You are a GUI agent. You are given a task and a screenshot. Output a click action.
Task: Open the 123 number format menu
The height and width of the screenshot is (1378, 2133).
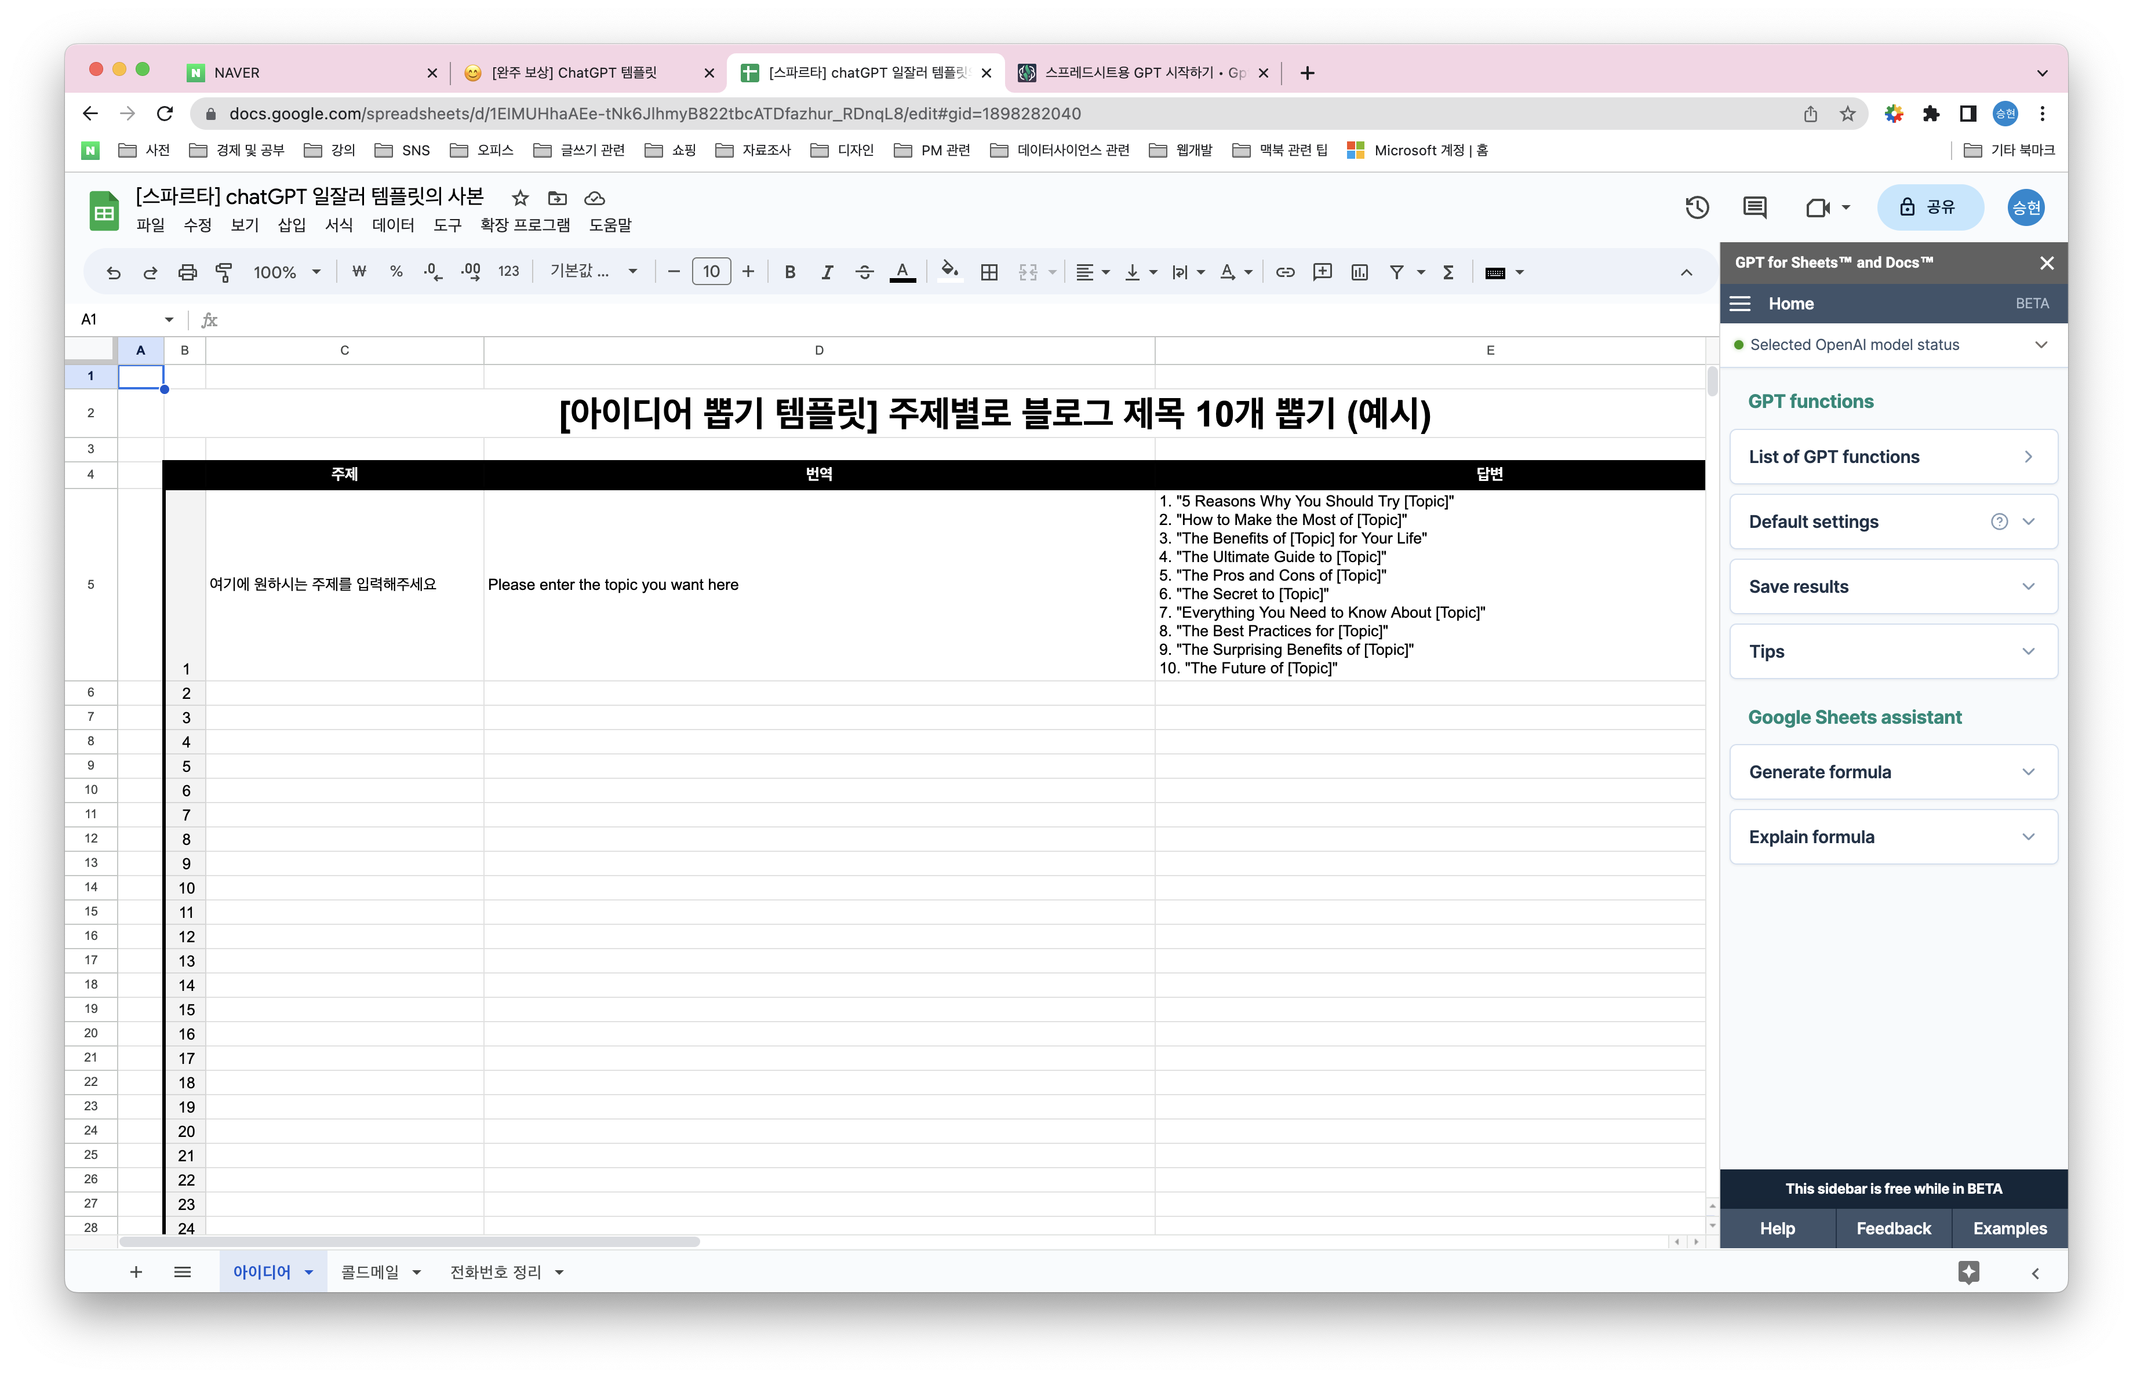coord(508,272)
